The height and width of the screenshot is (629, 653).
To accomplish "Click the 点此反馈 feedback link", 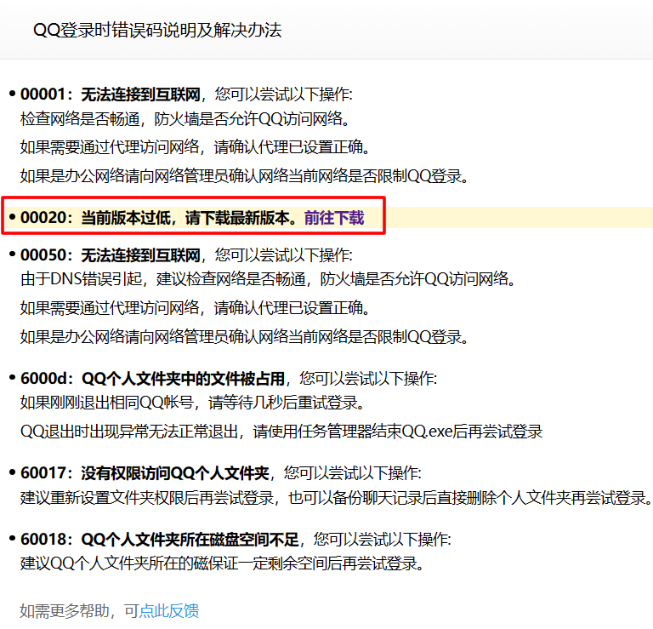I will point(169,610).
